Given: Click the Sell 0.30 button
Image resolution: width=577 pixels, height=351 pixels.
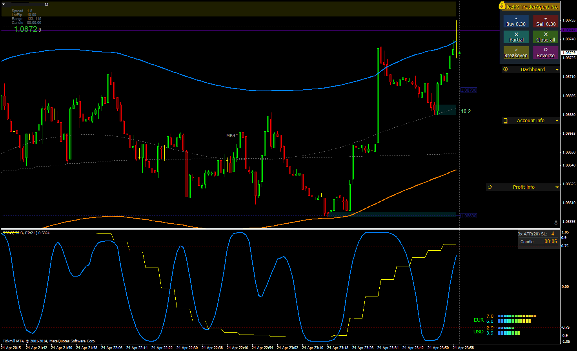Looking at the screenshot, I should pos(546,21).
